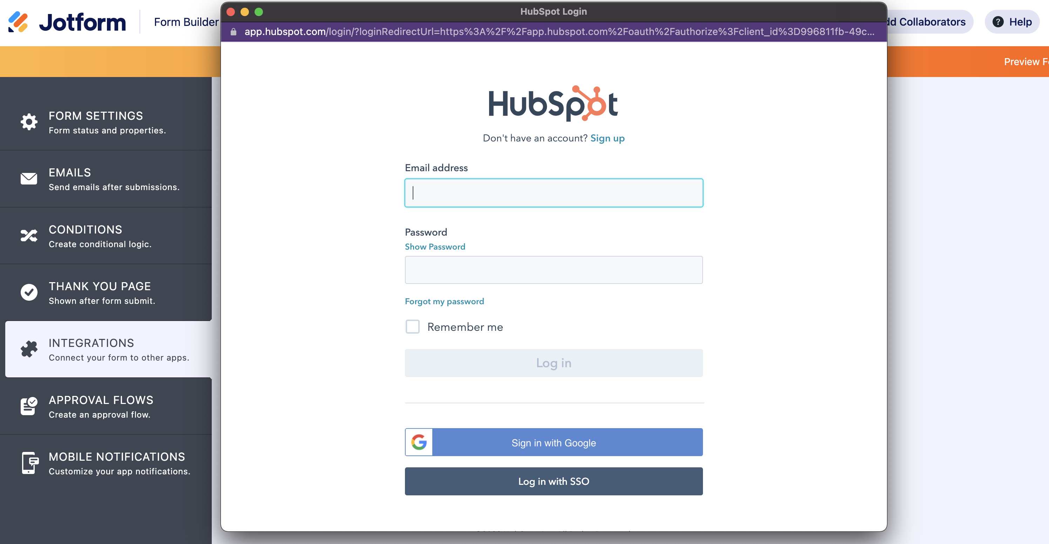Check the Remember me checkbox
Viewport: 1049px width, 544px height.
pos(412,327)
